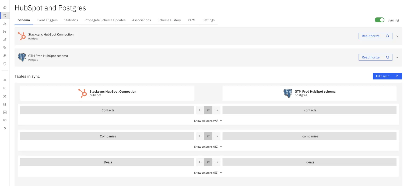This screenshot has height=186, width=407.
Task: Click the pencil icon on Edit sync
Action: tap(397, 76)
